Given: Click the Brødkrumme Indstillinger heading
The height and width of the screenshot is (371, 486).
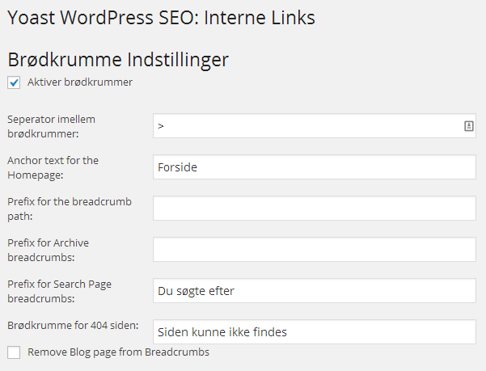Looking at the screenshot, I should point(118,60).
